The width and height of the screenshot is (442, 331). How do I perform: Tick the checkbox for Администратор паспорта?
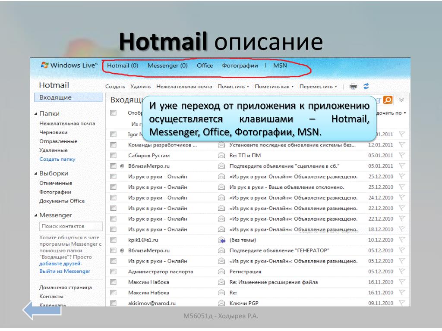point(114,272)
